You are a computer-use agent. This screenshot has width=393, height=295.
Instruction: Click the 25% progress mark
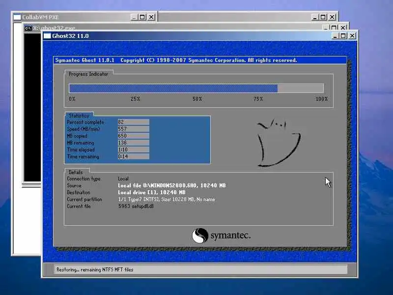(136, 99)
